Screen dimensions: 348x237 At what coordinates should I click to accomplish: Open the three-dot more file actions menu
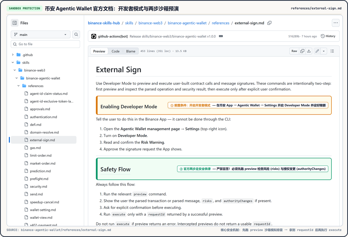pos(336,23)
